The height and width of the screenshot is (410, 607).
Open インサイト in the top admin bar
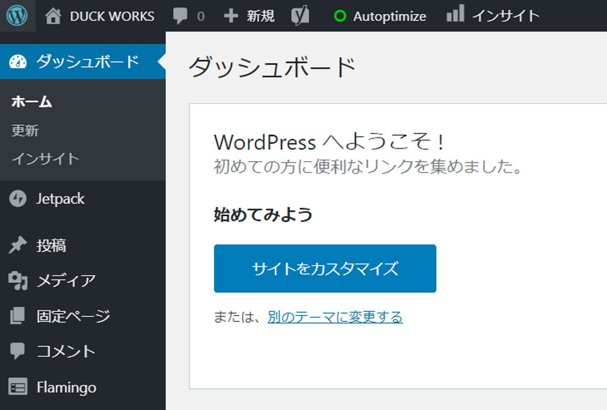pyautogui.click(x=506, y=16)
